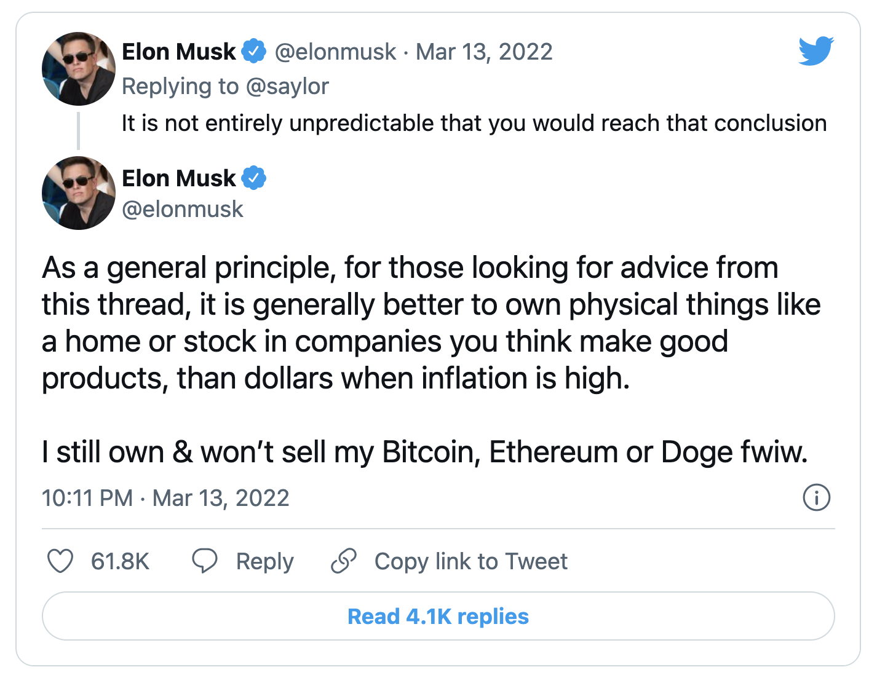Open the @saylor mention link
869x675 pixels.
click(287, 86)
